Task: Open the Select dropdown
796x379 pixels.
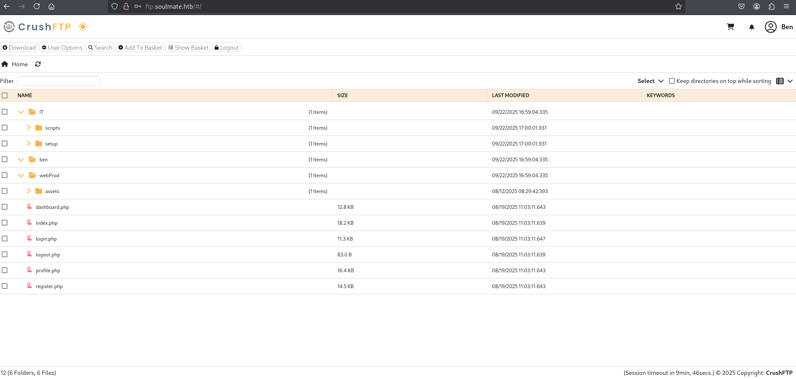Action: (x=650, y=81)
